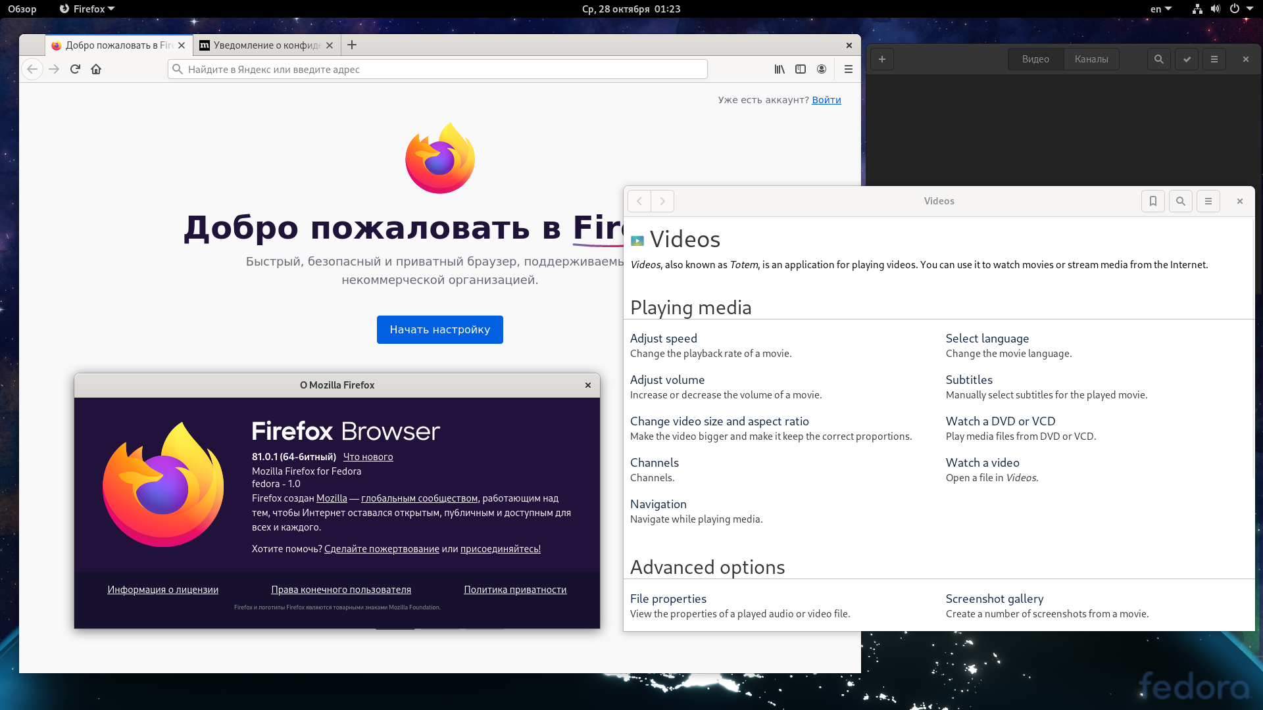Viewport: 1263px width, 710px height.
Task: Open Change video size and aspect ratio
Action: click(720, 421)
